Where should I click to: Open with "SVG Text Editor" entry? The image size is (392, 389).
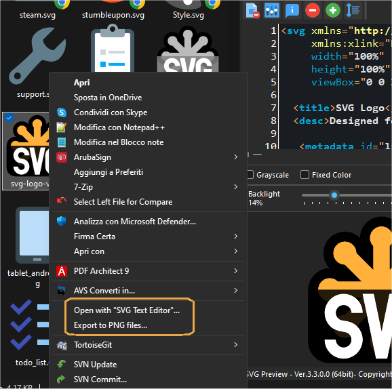point(148,310)
